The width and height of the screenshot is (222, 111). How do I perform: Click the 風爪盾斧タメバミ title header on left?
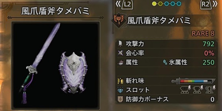(55, 11)
